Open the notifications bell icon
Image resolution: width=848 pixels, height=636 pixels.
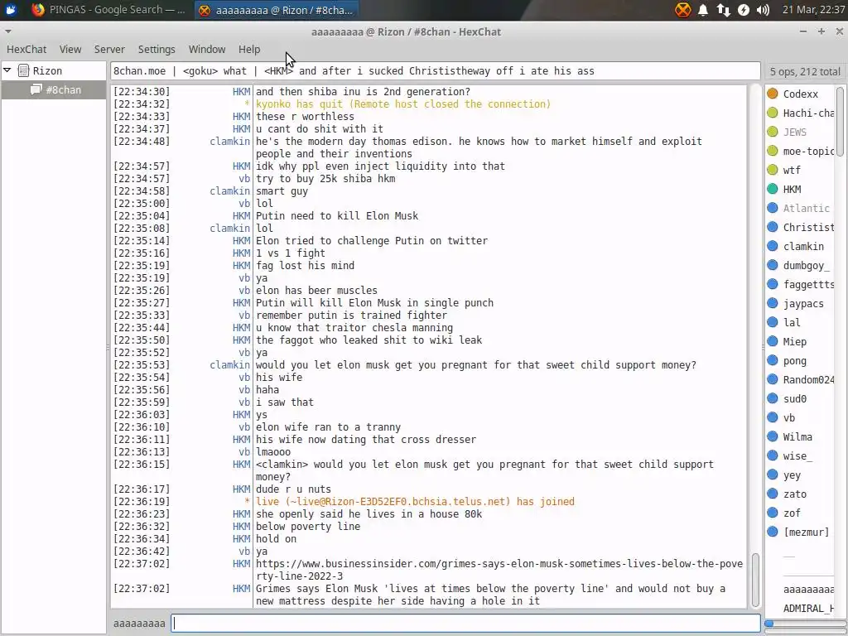pos(703,10)
